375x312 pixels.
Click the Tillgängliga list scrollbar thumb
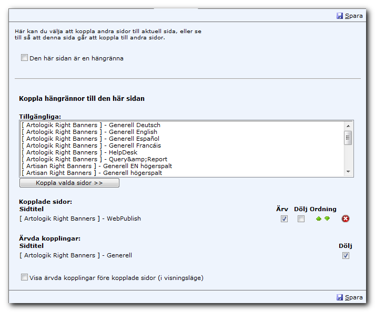pyautogui.click(x=348, y=138)
